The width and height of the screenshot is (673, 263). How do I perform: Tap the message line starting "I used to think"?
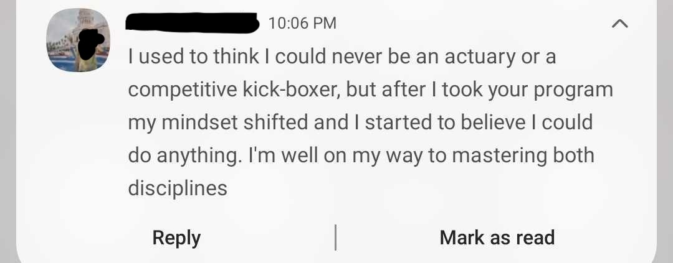click(341, 57)
